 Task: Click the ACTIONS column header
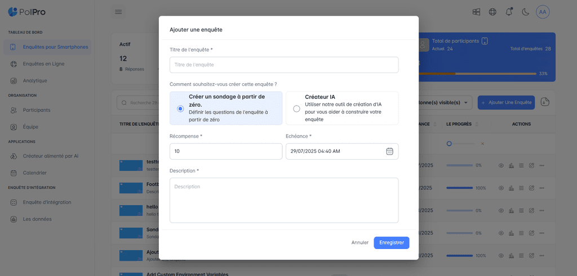(521, 124)
